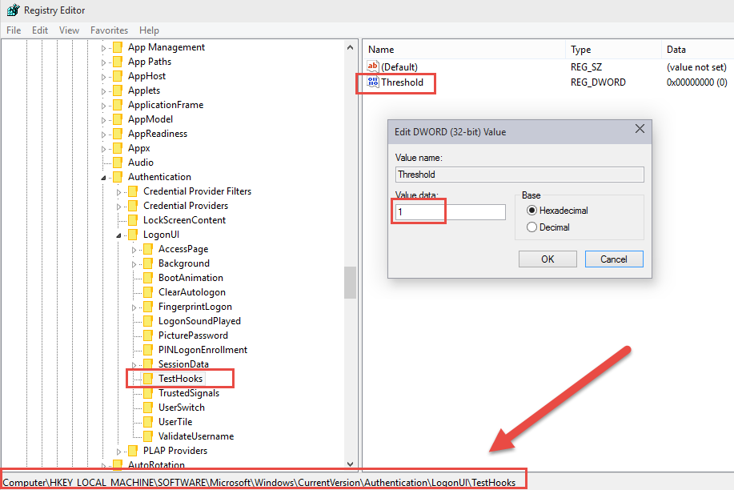Click the folder icon next to UserSwitch

(x=148, y=408)
